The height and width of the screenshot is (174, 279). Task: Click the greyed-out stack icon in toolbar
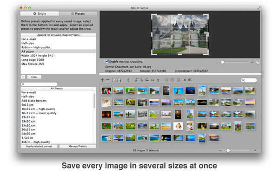click(x=178, y=80)
